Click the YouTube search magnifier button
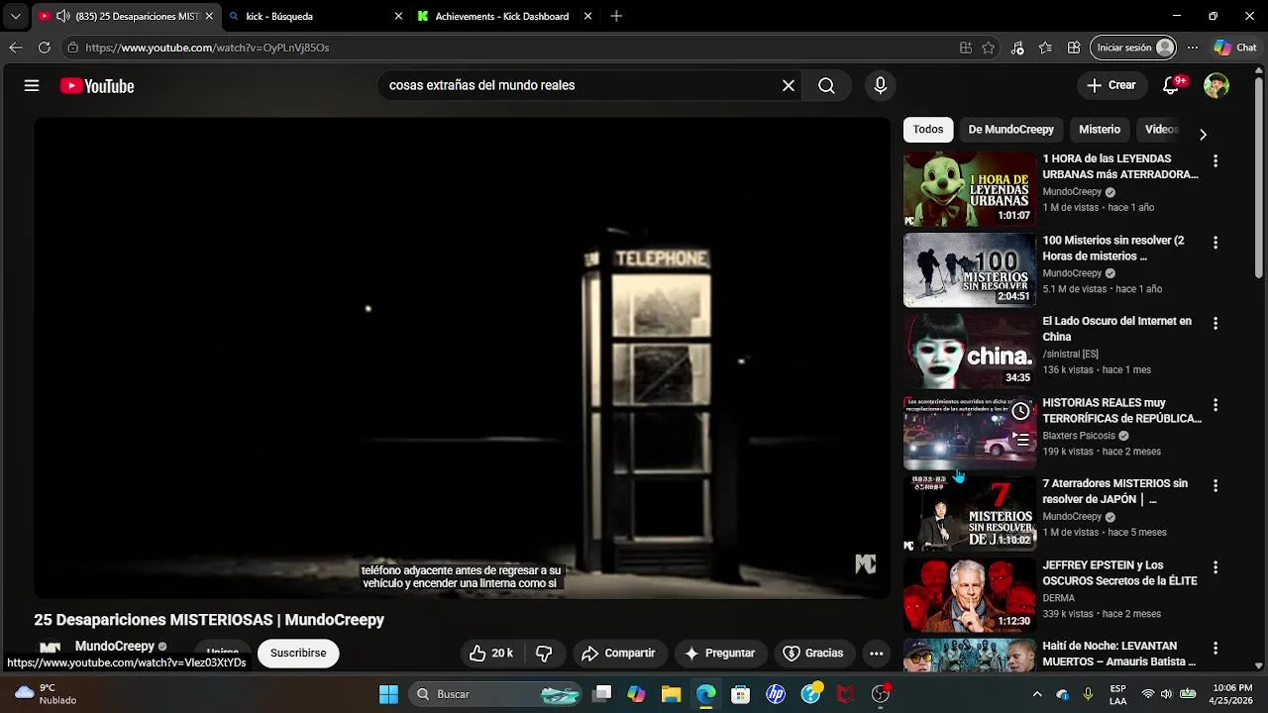This screenshot has width=1268, height=713. click(x=826, y=86)
